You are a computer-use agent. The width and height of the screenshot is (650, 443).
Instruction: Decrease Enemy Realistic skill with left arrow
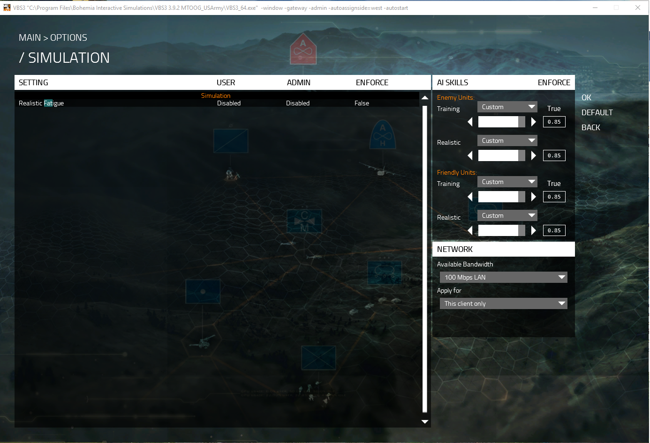click(470, 155)
